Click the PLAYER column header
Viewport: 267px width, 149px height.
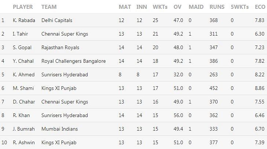[x=23, y=7]
